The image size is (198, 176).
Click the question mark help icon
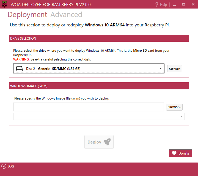[157, 5]
